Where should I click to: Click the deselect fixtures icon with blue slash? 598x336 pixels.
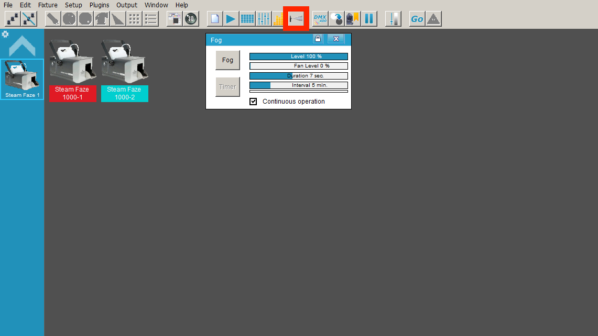tap(29, 19)
